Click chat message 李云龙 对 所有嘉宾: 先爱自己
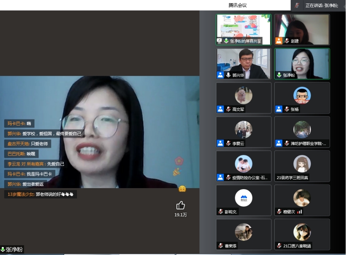This screenshot has width=346, height=255. click(36, 164)
